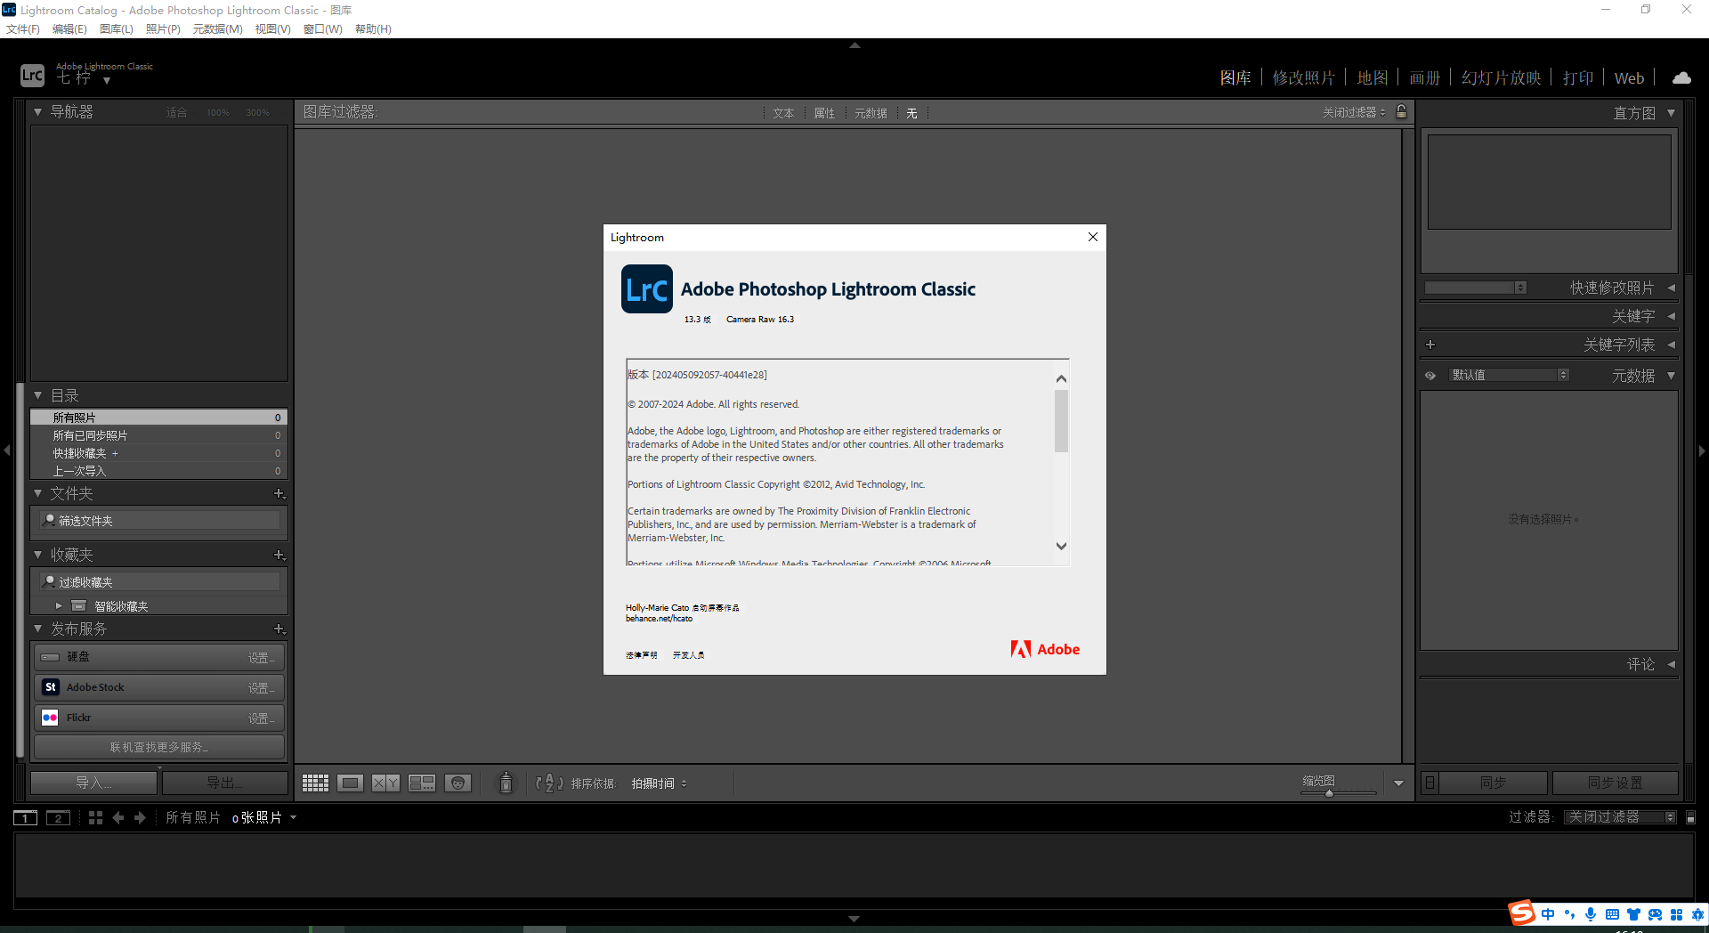Collapse the 直方图 histogram panel
This screenshot has height=933, width=1709.
tap(1672, 113)
